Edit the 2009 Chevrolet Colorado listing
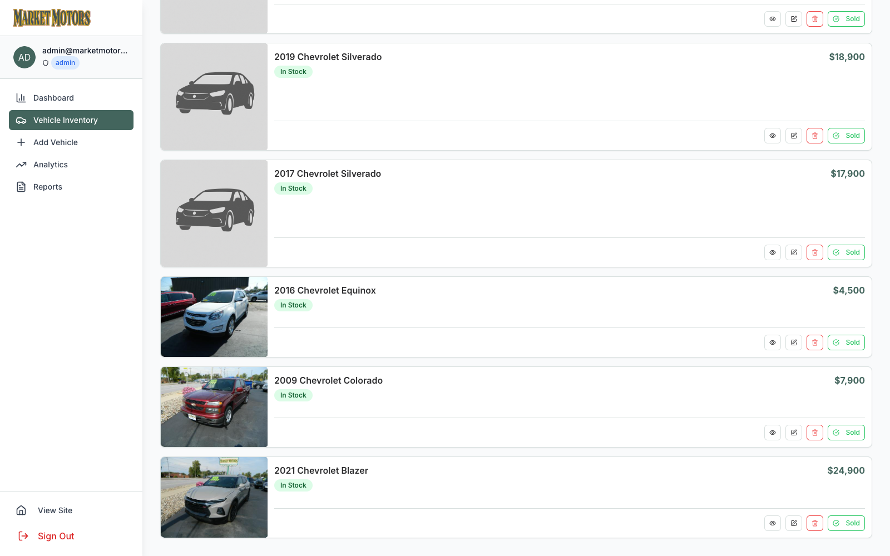890x556 pixels. click(x=794, y=433)
